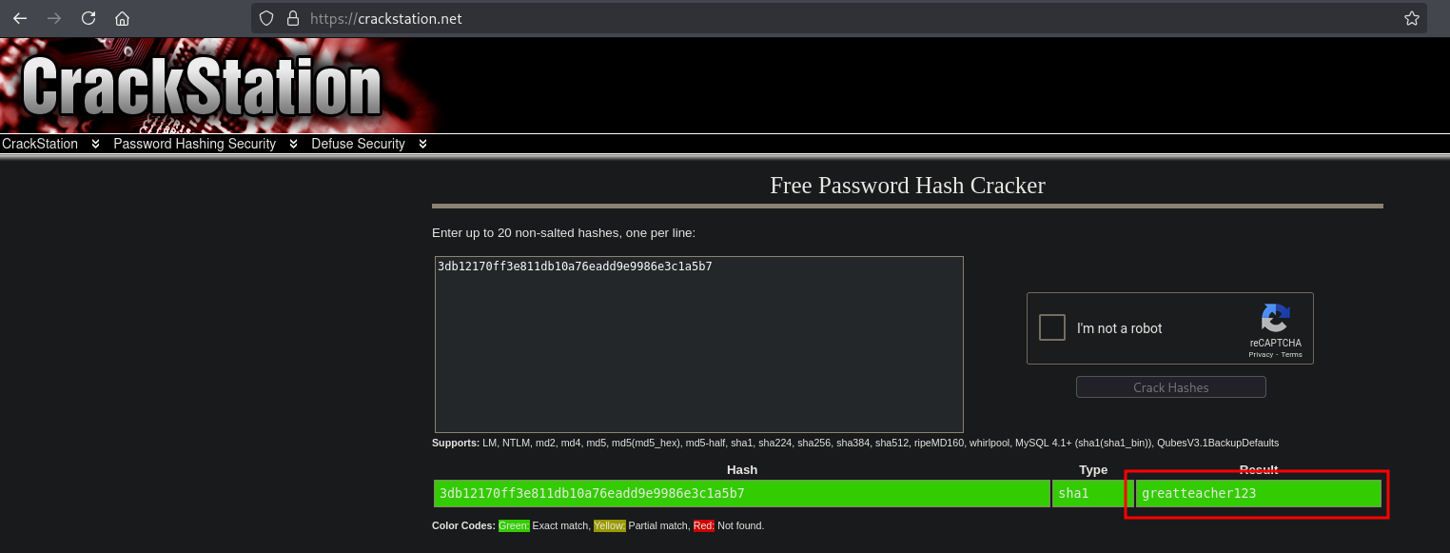Viewport: 1450px width, 553px height.
Task: Expand the Defuse Security menu chevron
Action: (x=422, y=144)
